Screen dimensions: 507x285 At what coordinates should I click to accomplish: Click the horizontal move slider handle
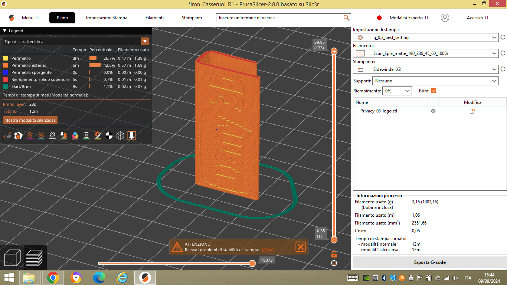[252, 263]
